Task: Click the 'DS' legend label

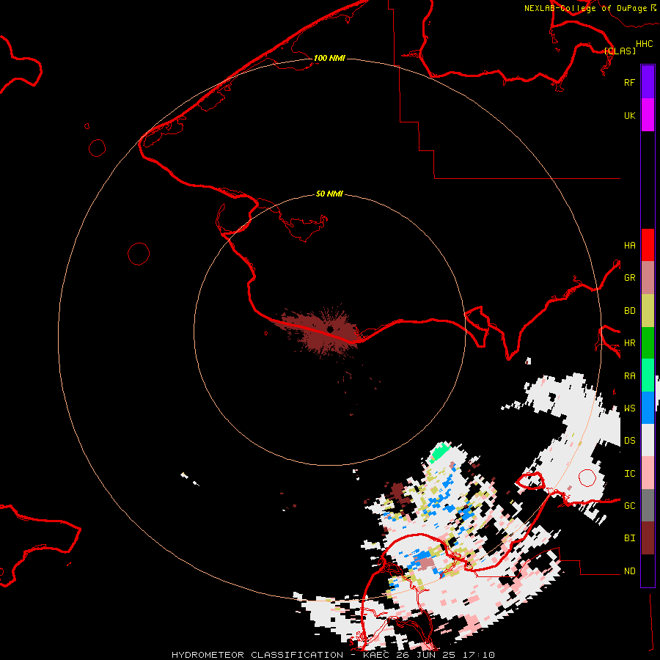Action: tap(629, 440)
